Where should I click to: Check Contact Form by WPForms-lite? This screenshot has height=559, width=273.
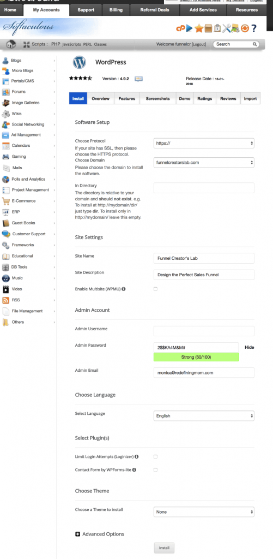[155, 470]
